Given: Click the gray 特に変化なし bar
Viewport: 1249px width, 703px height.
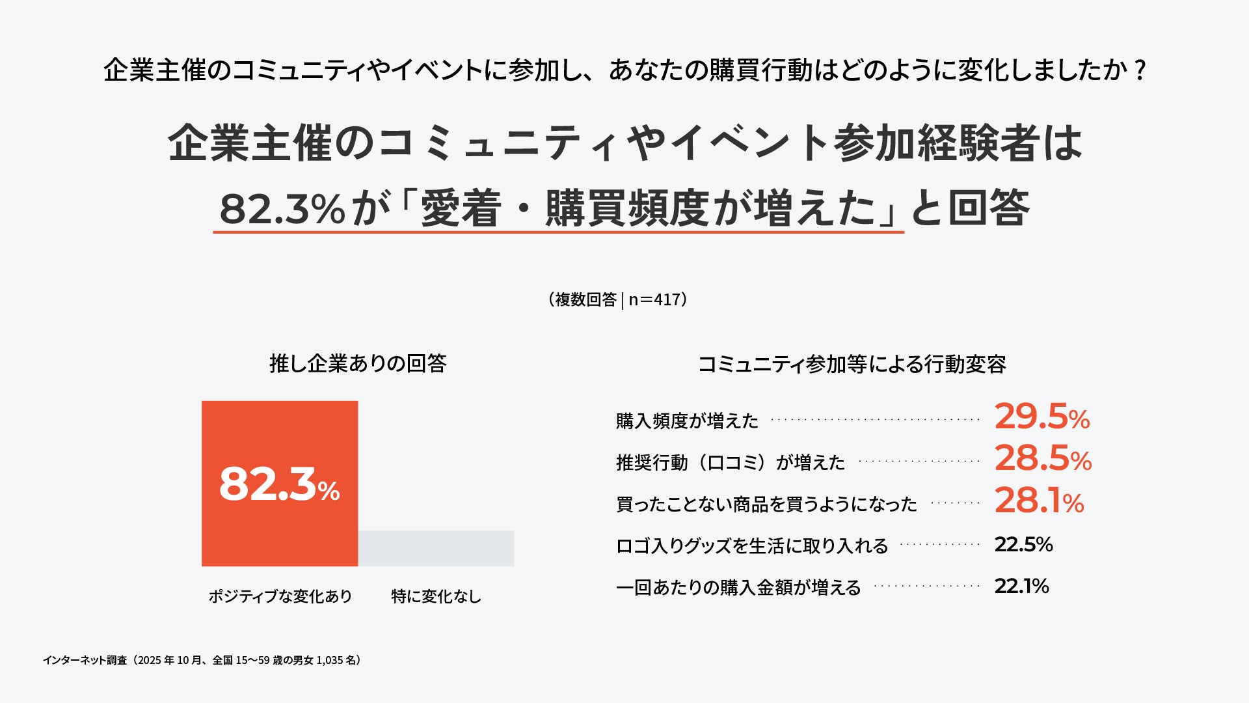Looking at the screenshot, I should [x=436, y=548].
